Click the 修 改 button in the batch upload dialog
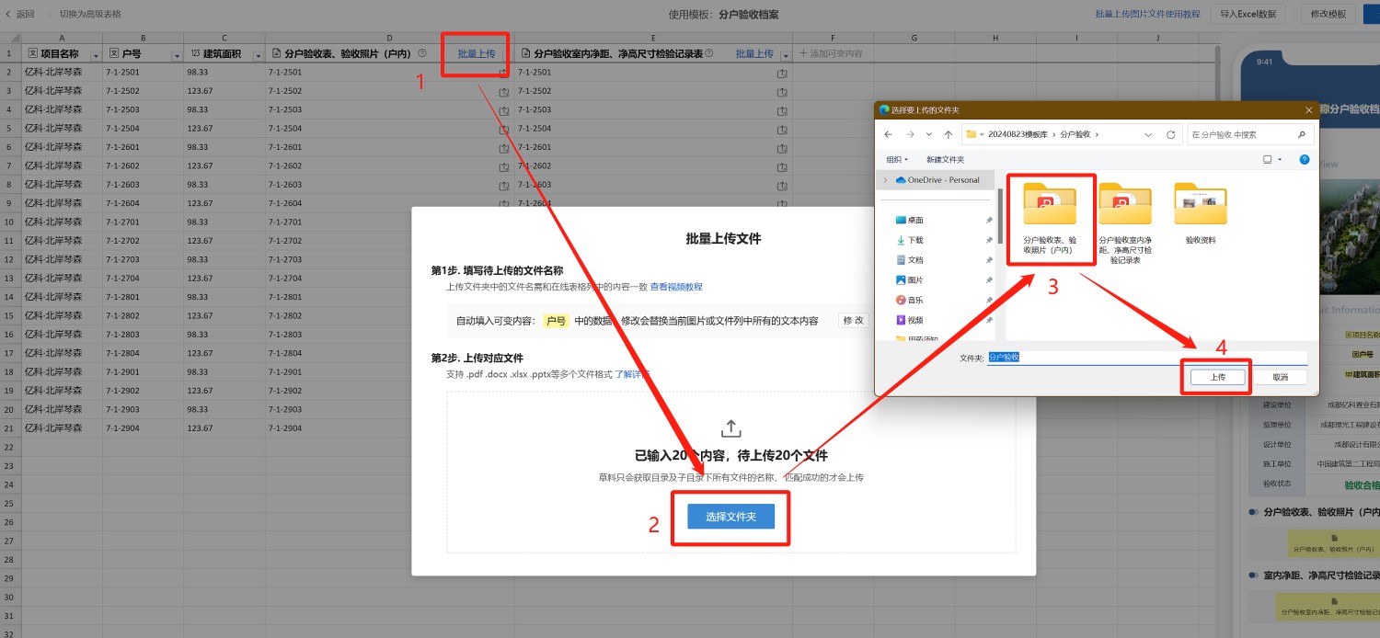Viewport: 1380px width, 638px height. pos(853,320)
